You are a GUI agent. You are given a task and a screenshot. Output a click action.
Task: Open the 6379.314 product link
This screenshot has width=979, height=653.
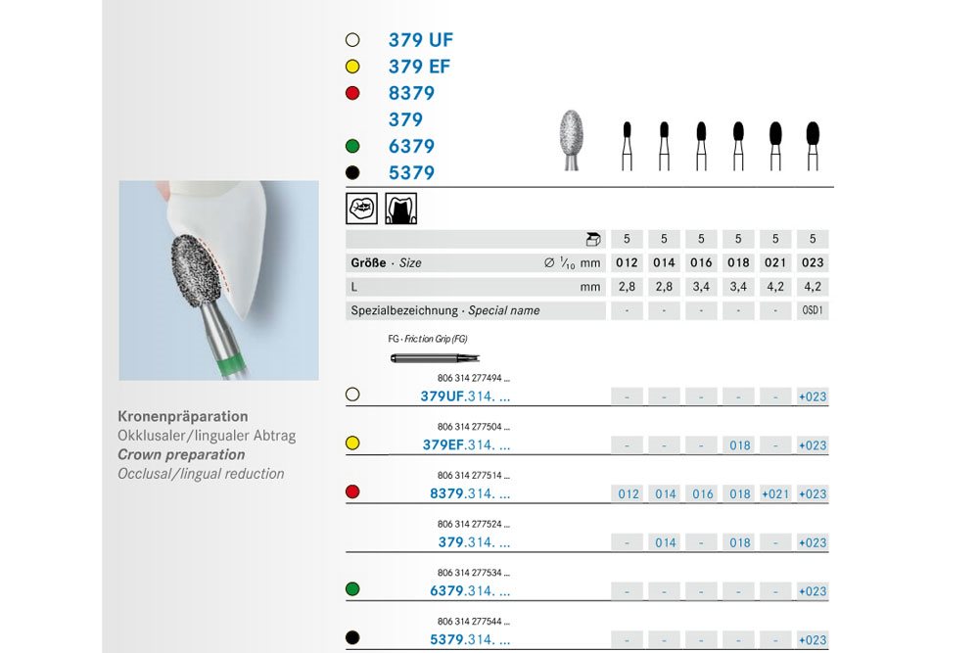click(469, 591)
